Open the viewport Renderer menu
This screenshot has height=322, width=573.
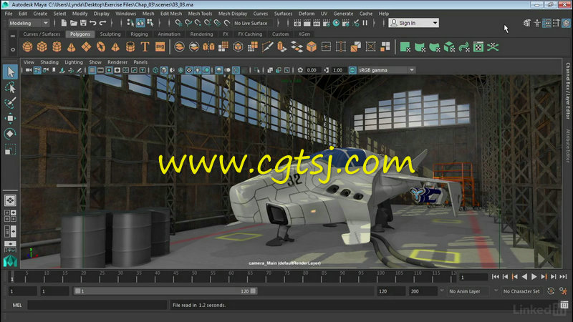coord(117,62)
